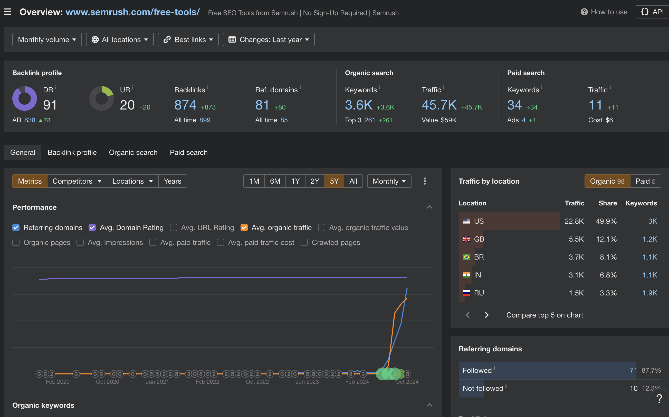The height and width of the screenshot is (417, 669).
Task: Set chart range to 6M
Action: click(x=275, y=181)
